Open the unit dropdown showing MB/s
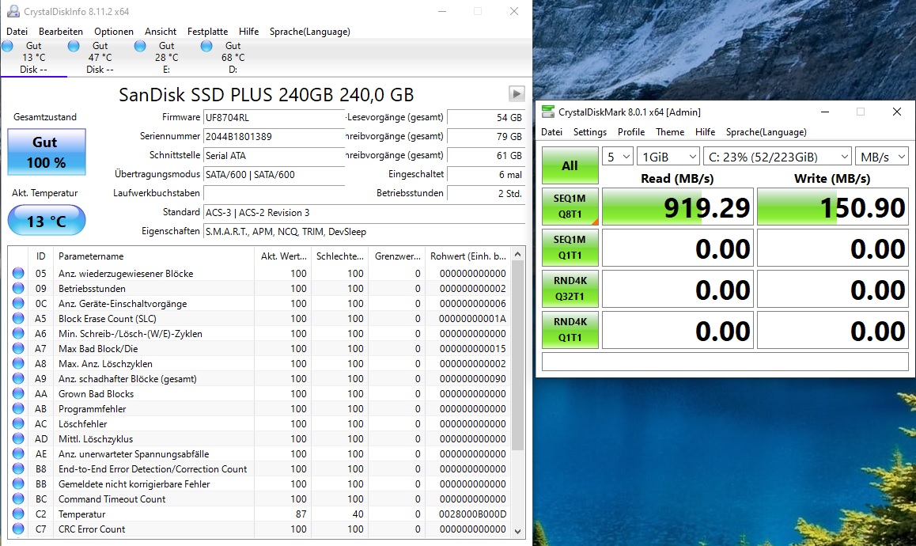916x546 pixels. coord(881,157)
